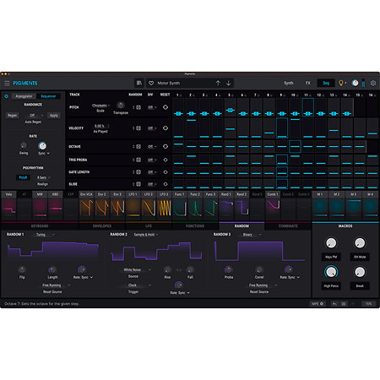
Task: Reset the Pitch track with reset icon
Action: click(x=166, y=107)
